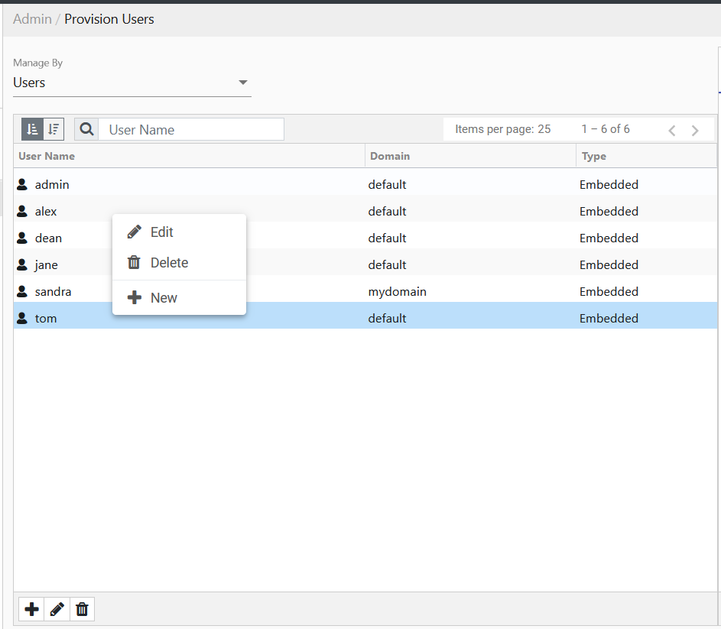
Task: Click the Embedded type for admin
Action: (609, 184)
